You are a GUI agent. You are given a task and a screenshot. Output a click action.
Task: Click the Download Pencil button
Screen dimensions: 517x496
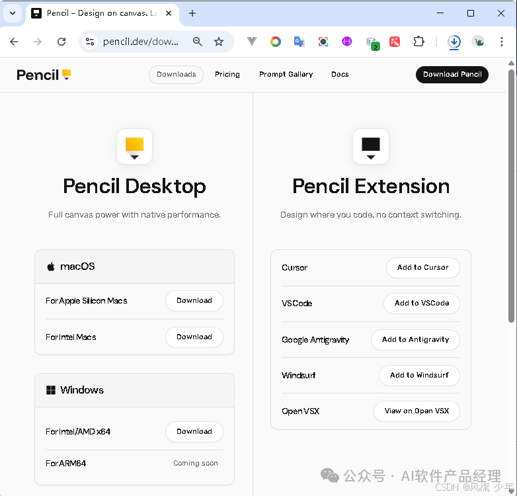[x=452, y=75]
